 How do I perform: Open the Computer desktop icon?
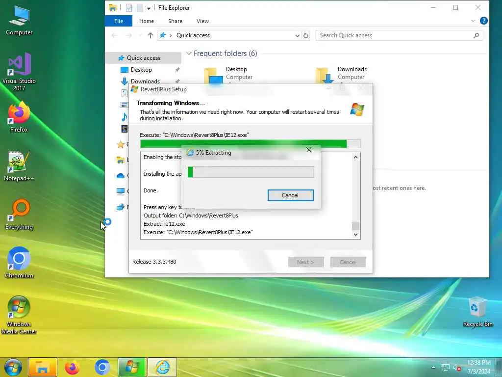click(x=19, y=20)
